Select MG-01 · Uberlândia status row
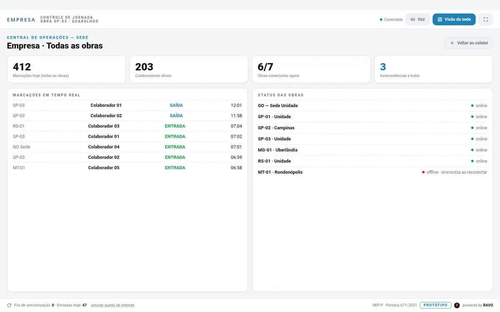 click(372, 150)
